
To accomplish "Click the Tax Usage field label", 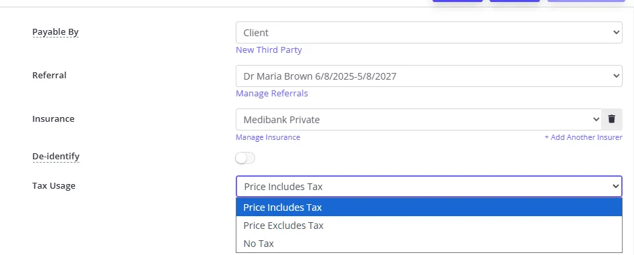I will tap(54, 185).
